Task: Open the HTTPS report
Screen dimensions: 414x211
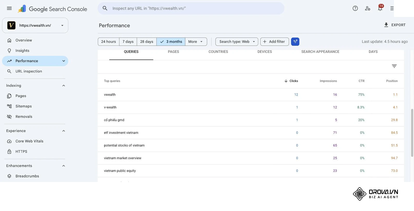Action: (35, 152)
